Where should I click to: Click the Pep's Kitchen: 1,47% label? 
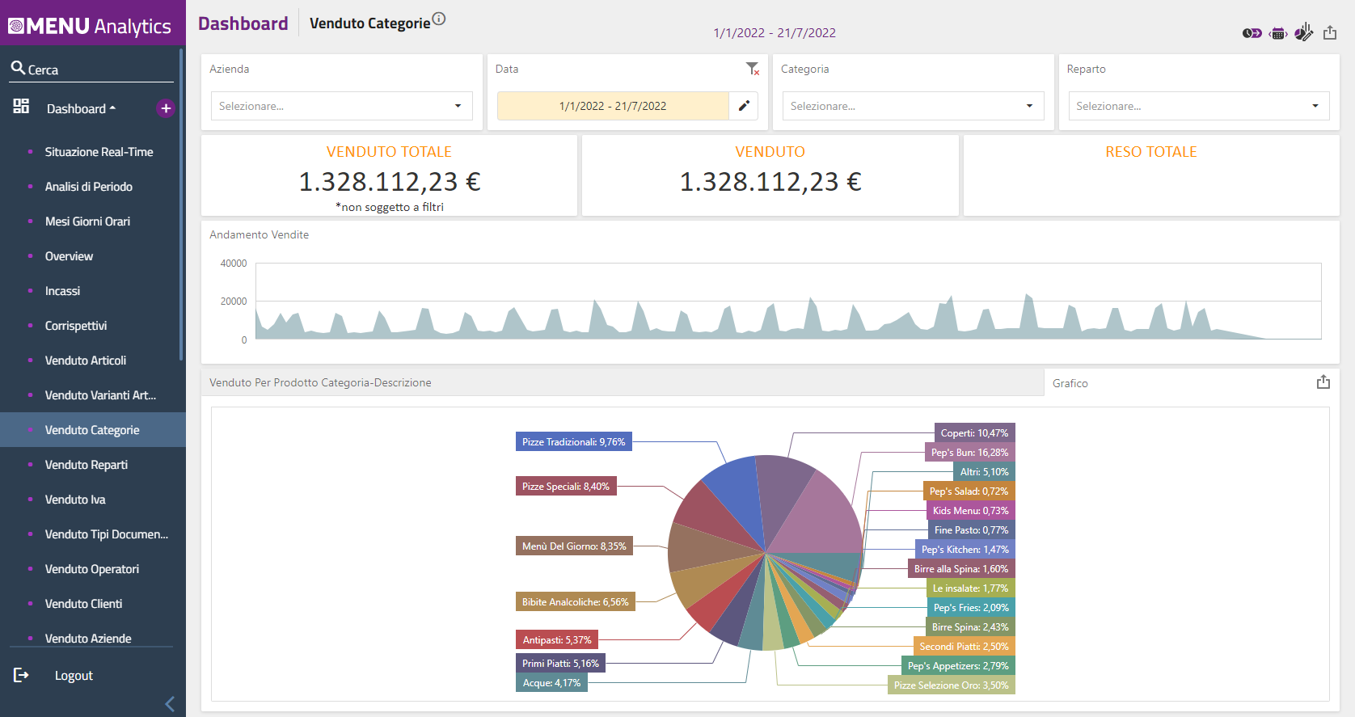(x=965, y=549)
